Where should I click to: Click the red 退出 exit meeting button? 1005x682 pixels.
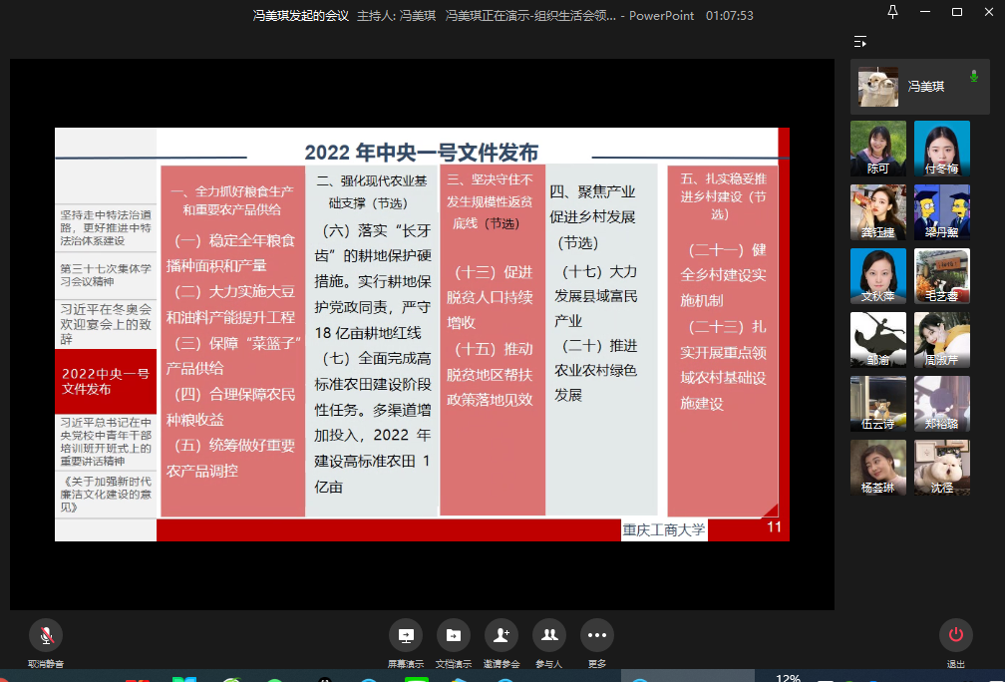[955, 635]
